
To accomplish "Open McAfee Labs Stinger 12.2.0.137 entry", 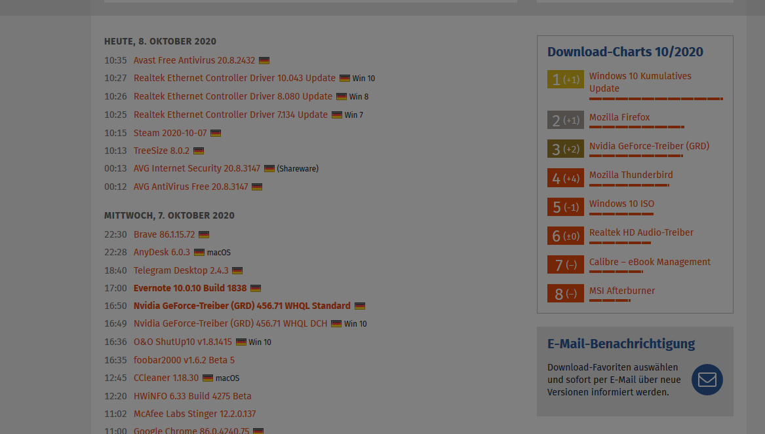I will click(195, 414).
